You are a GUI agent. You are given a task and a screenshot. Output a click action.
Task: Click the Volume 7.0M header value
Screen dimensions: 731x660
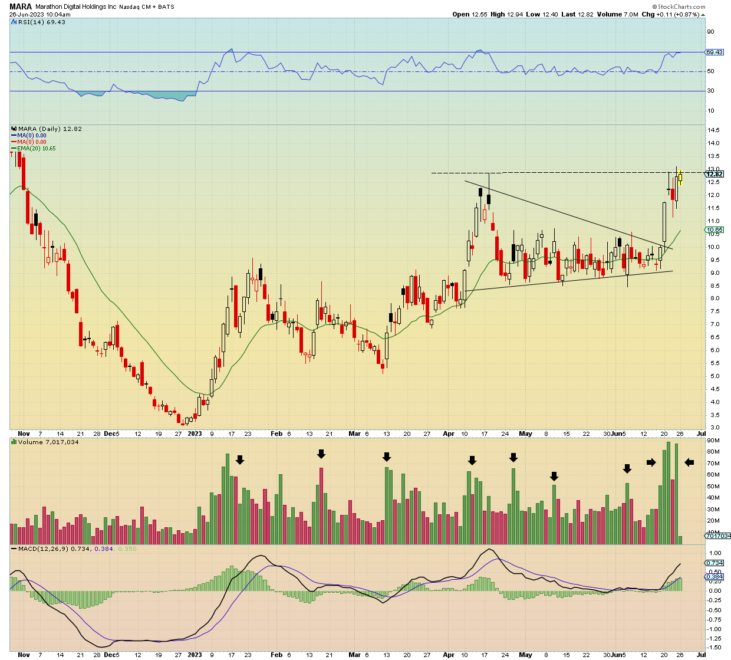[x=617, y=14]
